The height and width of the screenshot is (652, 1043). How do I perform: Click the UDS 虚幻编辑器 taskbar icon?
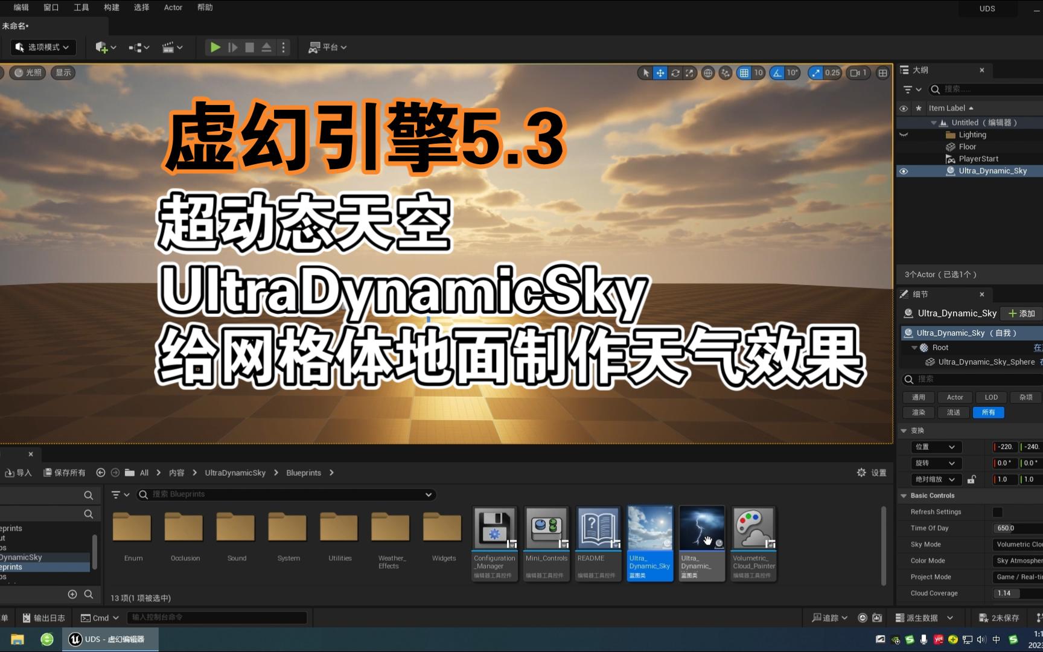110,639
